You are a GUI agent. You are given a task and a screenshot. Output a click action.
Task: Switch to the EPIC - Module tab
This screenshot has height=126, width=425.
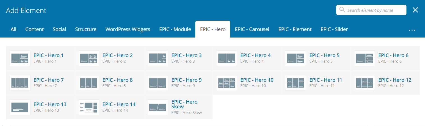[175, 29]
